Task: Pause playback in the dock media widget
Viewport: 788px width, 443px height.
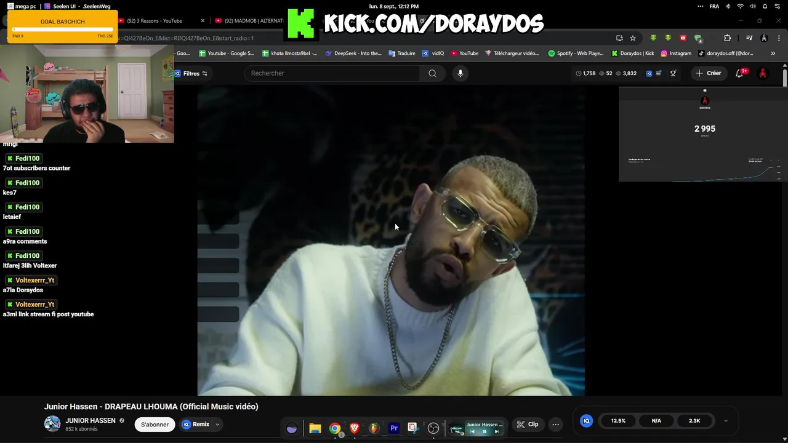Action: click(484, 432)
